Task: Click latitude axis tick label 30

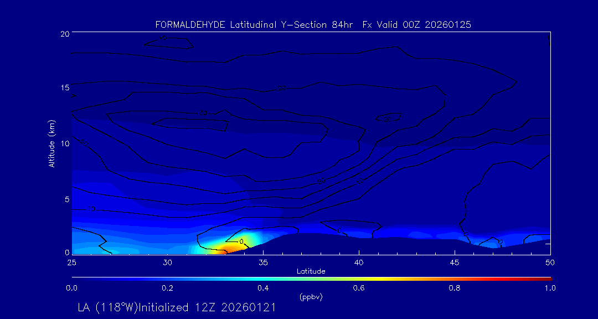Action: click(x=167, y=263)
